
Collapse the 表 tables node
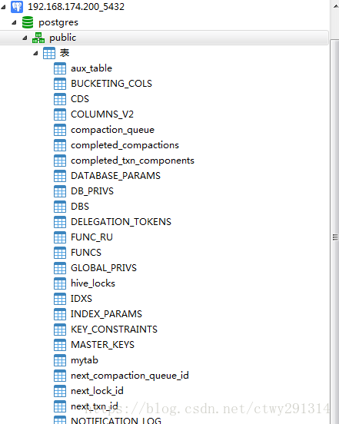(35, 53)
